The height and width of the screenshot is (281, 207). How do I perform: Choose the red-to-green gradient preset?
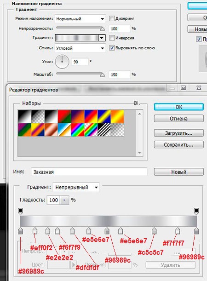[x=64, y=116]
